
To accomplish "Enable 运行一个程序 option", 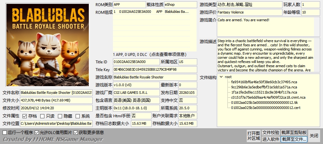I will (5, 132).
